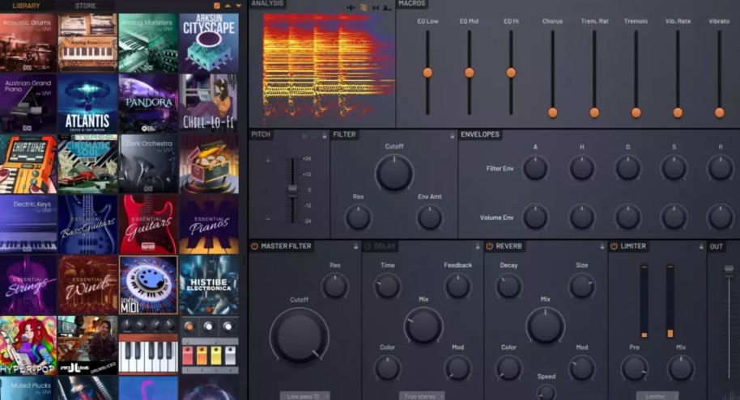This screenshot has height=400, width=740.
Task: Select the orange lines display mode in Analysis
Action: tap(364, 7)
